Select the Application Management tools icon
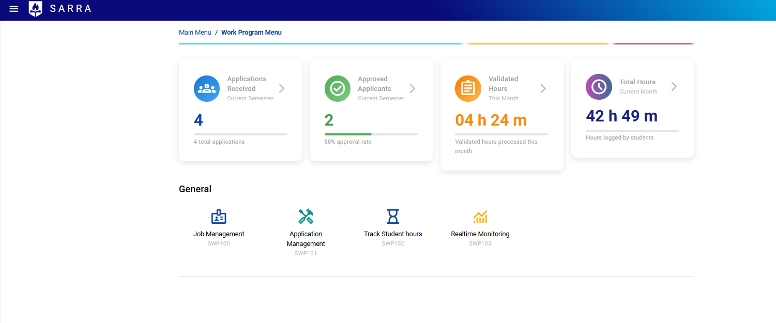 coord(306,217)
